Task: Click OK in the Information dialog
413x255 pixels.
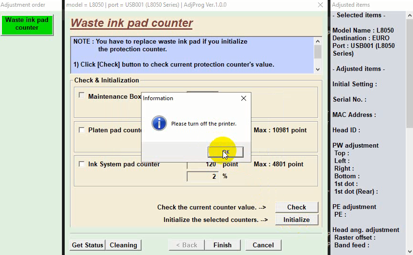Action: pos(225,152)
